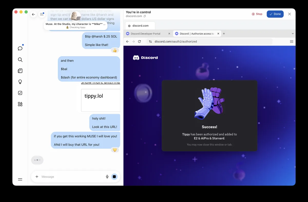Click the two-line menu icon at sidebar bottom
The image size is (308, 202).
click(20, 179)
